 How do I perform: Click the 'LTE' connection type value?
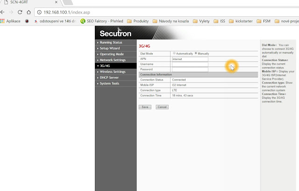[174, 90]
